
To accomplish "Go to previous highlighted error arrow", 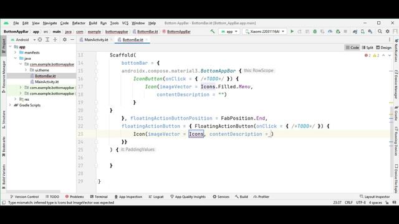I will [383, 55].
